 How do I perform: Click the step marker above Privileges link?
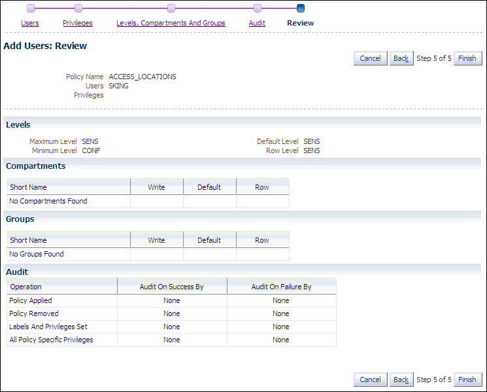pyautogui.click(x=78, y=9)
